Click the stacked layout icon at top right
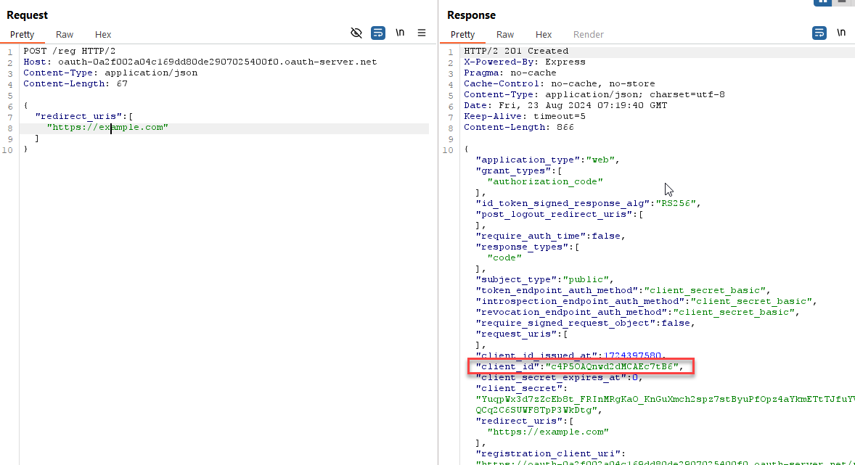The width and height of the screenshot is (855, 465). (842, 2)
